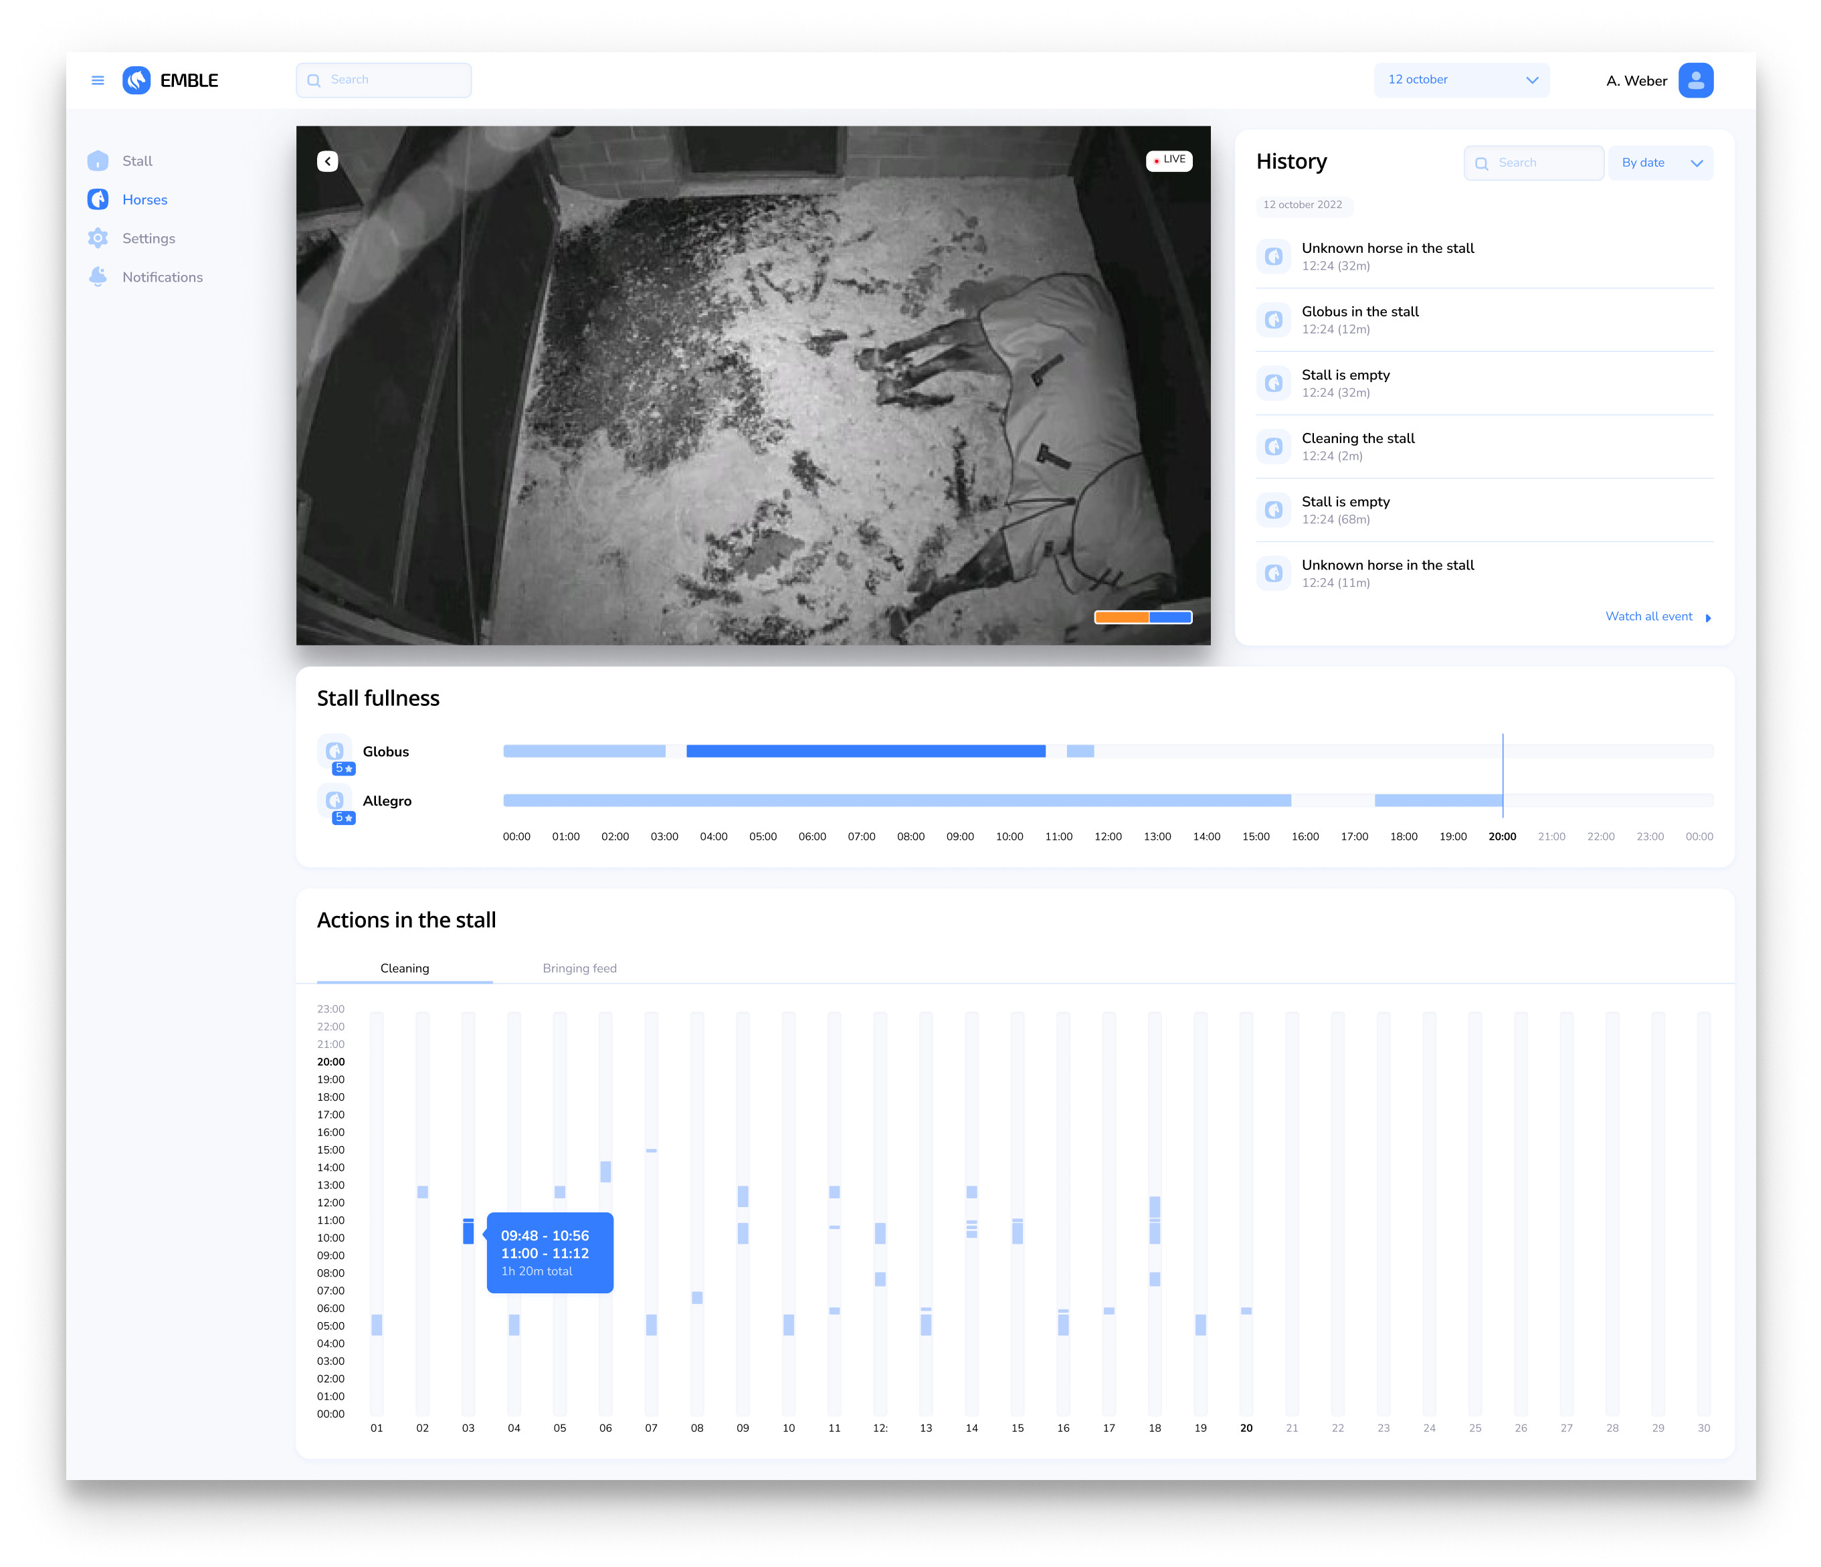
Task: Click Stall is empty (32m) event icon
Action: click(1274, 383)
